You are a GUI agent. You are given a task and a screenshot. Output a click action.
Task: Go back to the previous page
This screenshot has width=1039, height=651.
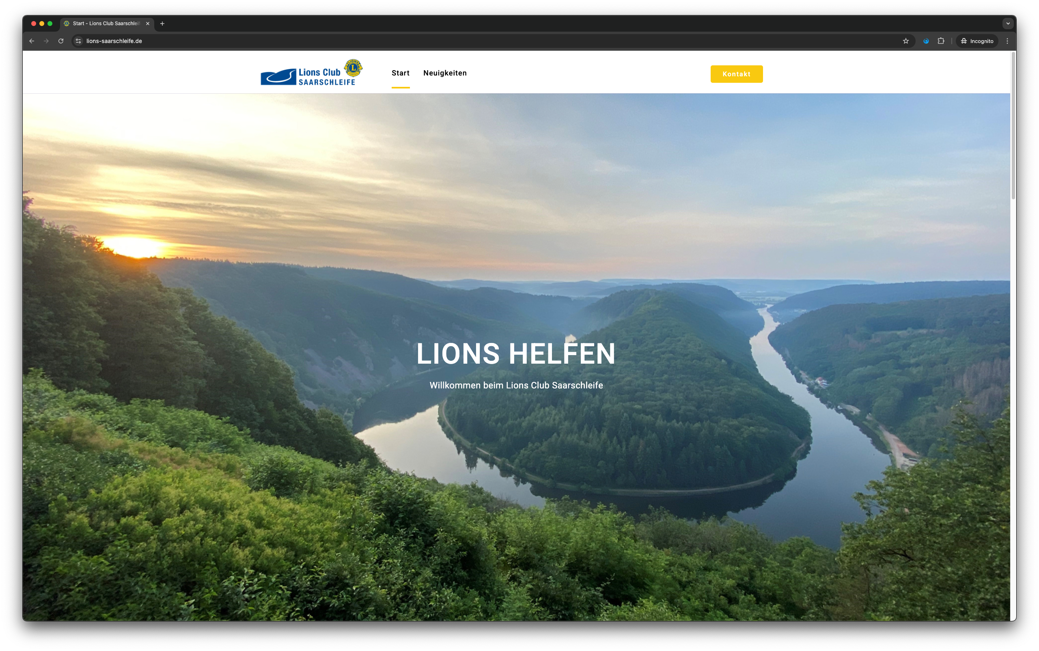[31, 41]
